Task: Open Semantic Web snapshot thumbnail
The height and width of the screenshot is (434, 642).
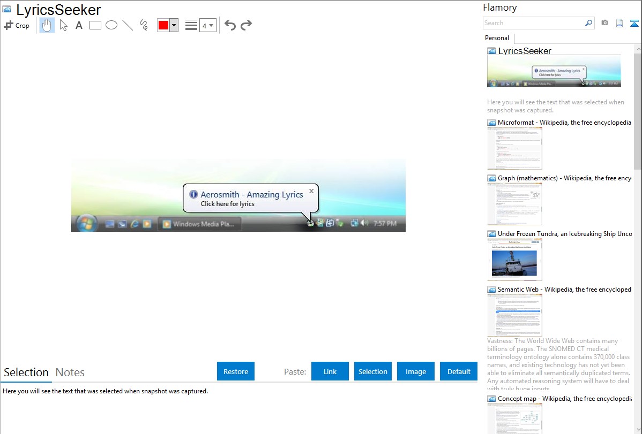Action: pos(514,315)
